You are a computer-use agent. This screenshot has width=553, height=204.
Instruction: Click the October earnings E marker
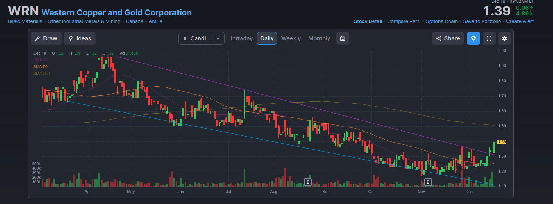click(428, 182)
